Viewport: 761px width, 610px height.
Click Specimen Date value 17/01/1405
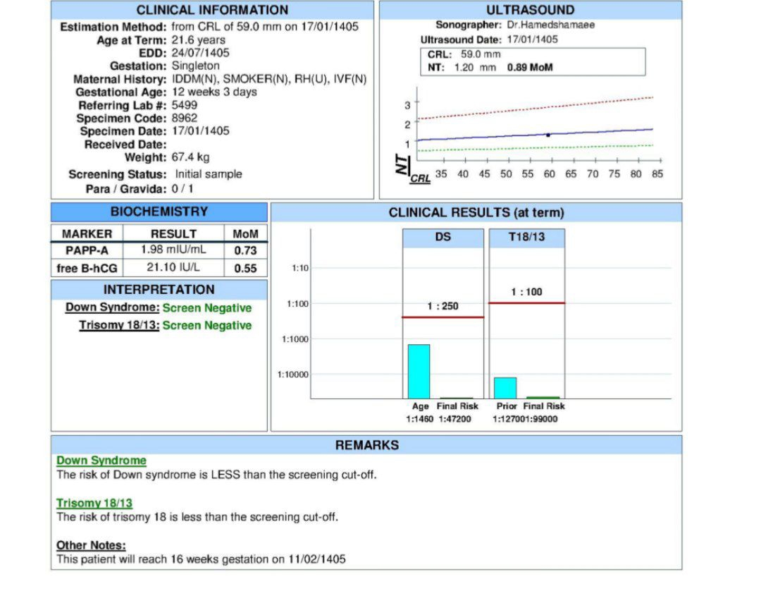tap(200, 130)
